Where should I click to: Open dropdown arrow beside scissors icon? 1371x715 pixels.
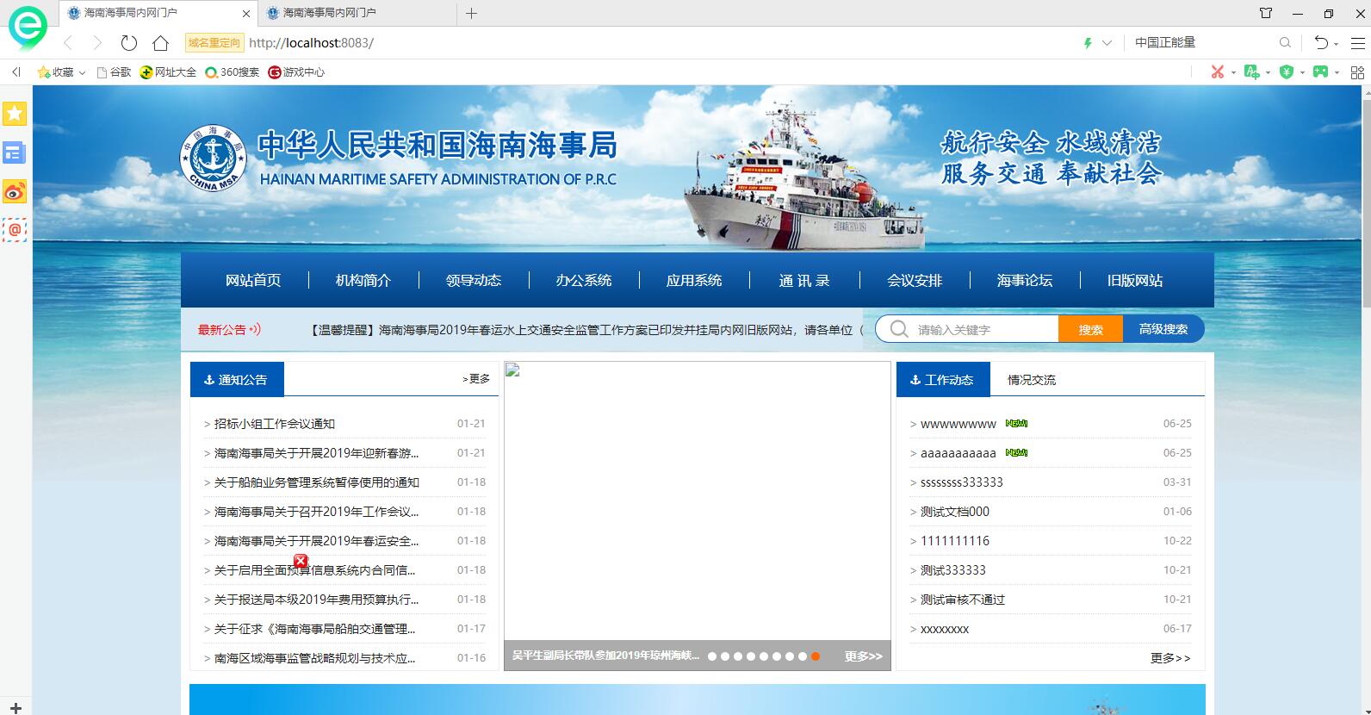point(1233,72)
